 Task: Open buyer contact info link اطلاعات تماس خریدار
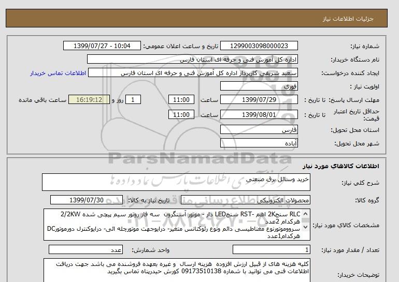point(58,73)
